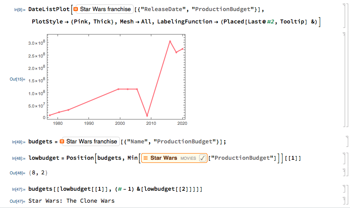Click the "Name" string in budgets line
Image resolution: width=350 pixels, height=208 pixels.
click(137, 142)
